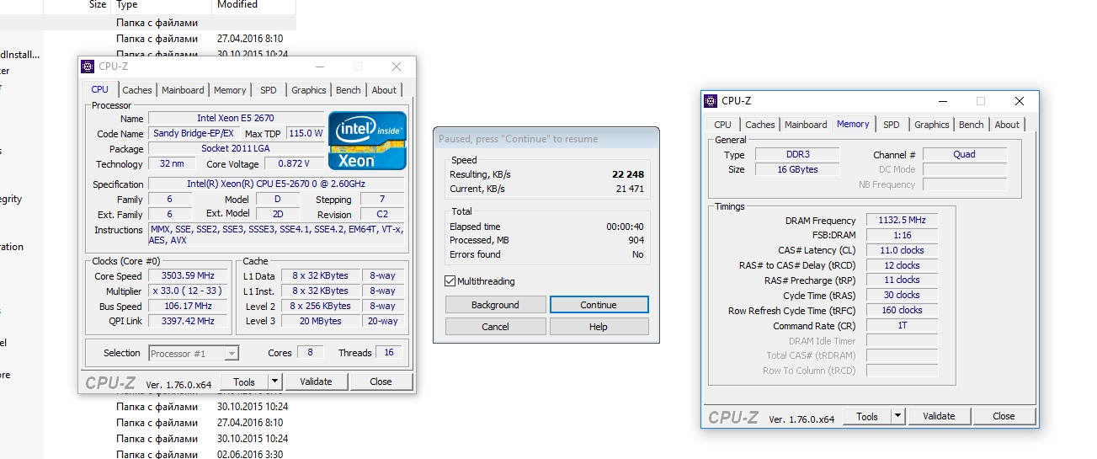Click the Resulting speed value 22 248
Viewport: 1097px width, 459px height.
(628, 174)
